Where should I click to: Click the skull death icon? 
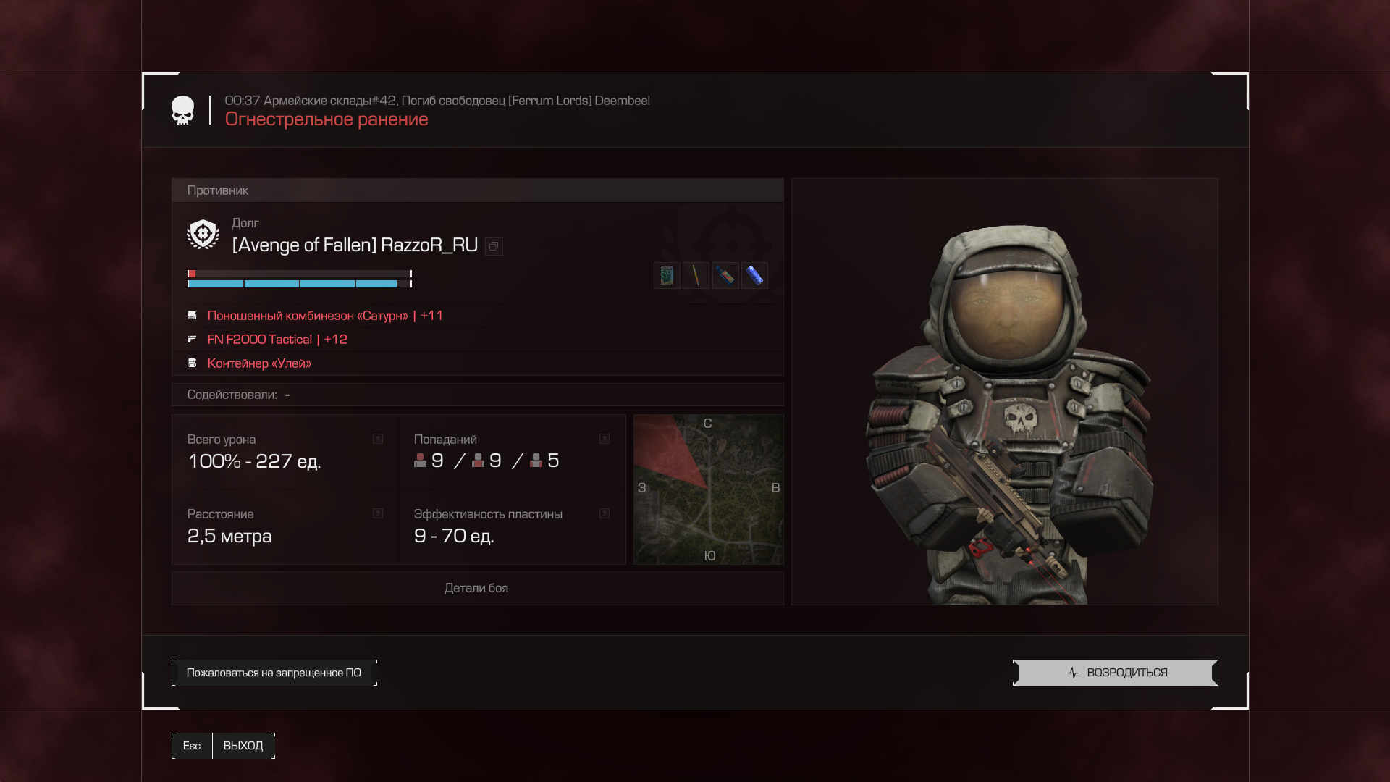[x=182, y=110]
